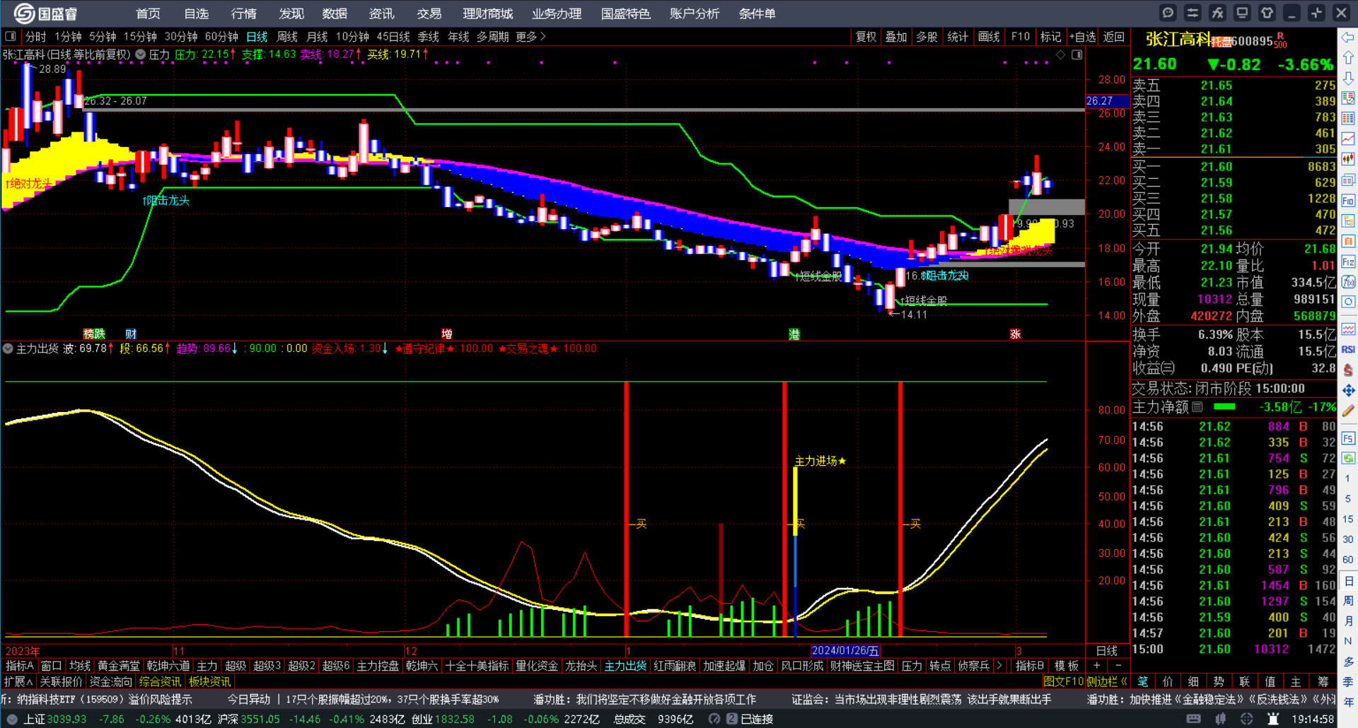Click the target crosshair icon in status bar
Viewport: 1358px width, 728px height.
tap(1246, 719)
